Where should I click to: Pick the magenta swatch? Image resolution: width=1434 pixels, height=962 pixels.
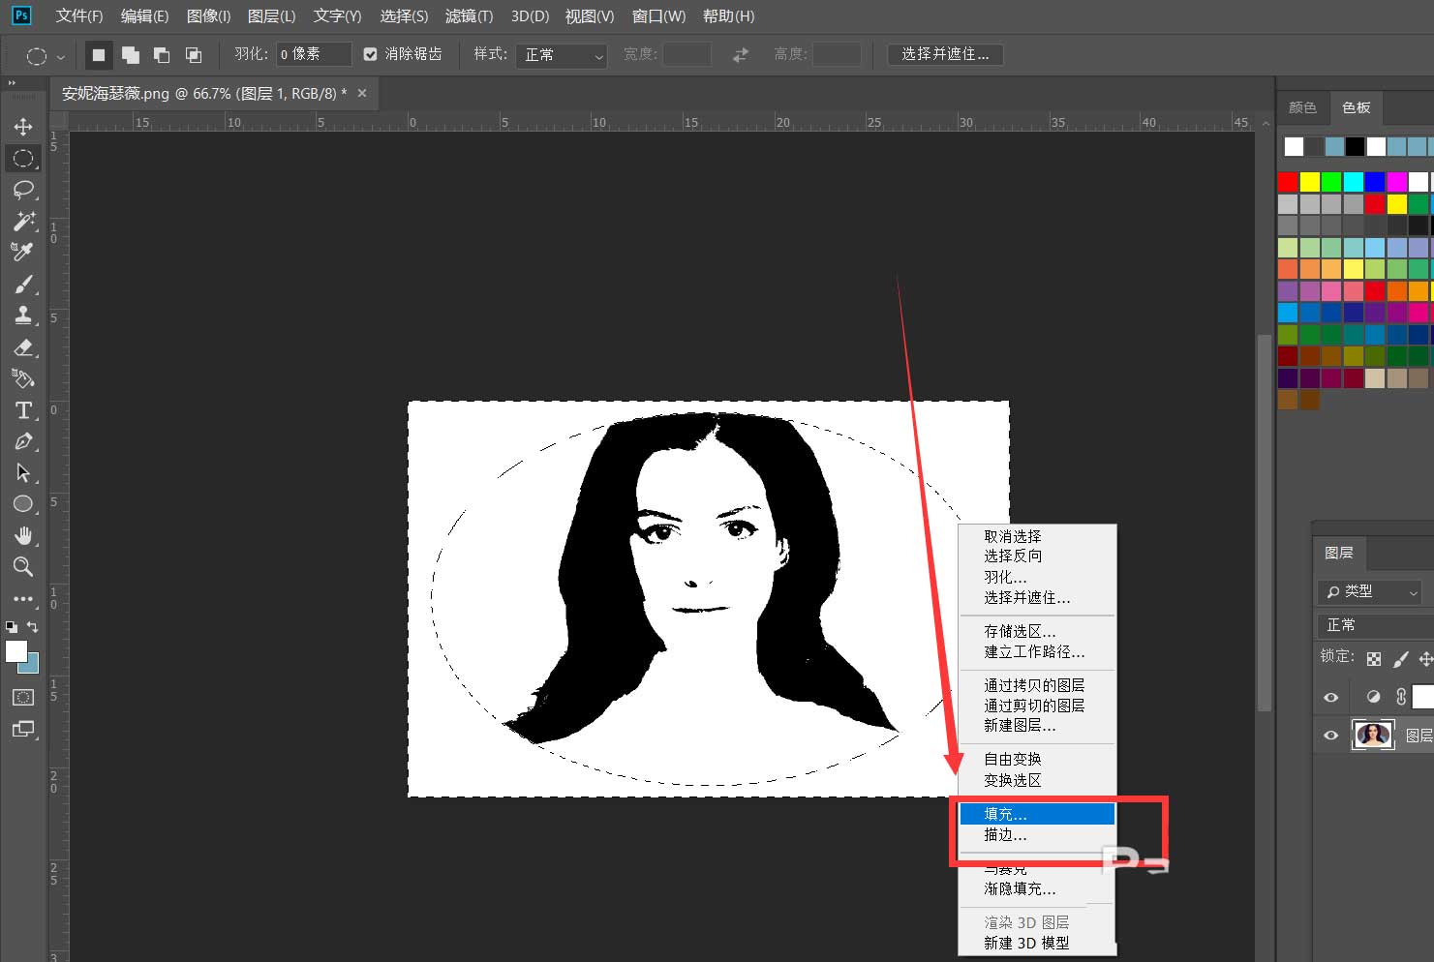(x=1396, y=181)
